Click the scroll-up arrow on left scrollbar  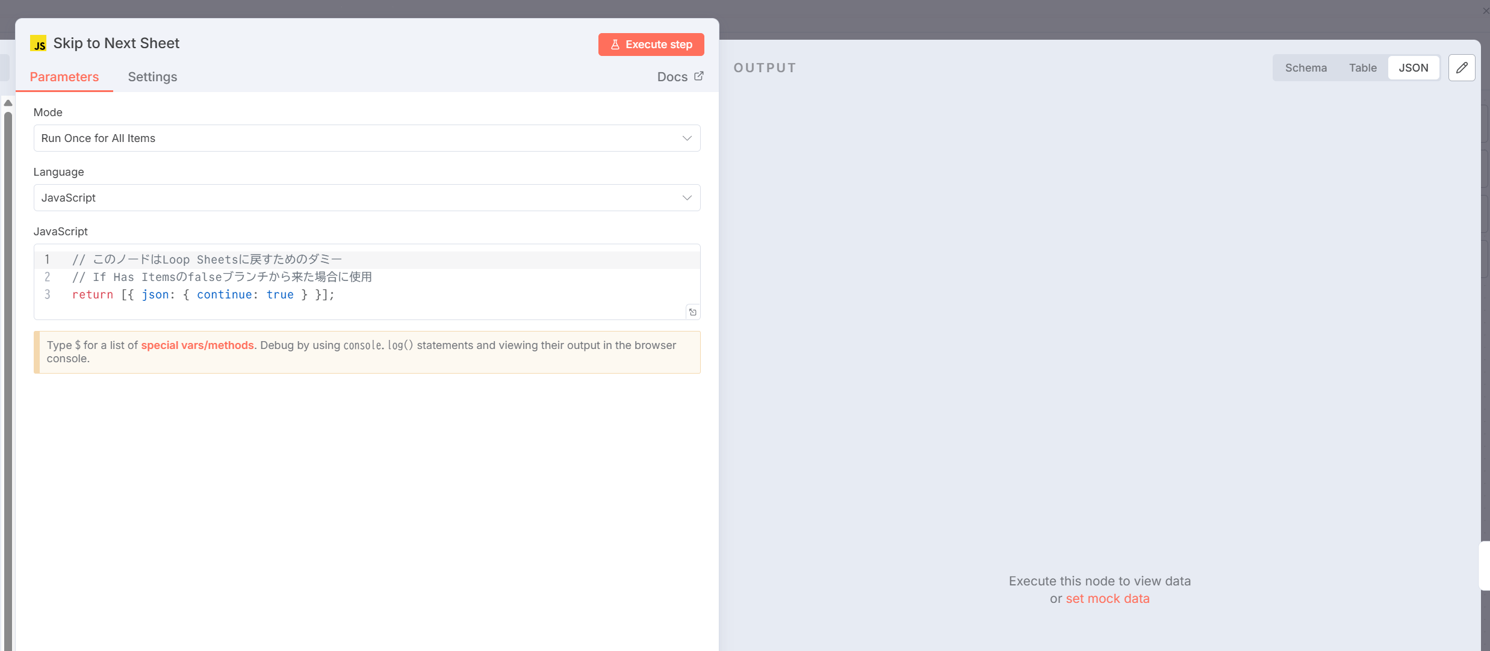click(8, 103)
